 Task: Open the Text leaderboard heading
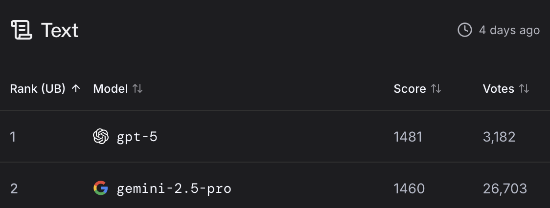[x=60, y=30]
